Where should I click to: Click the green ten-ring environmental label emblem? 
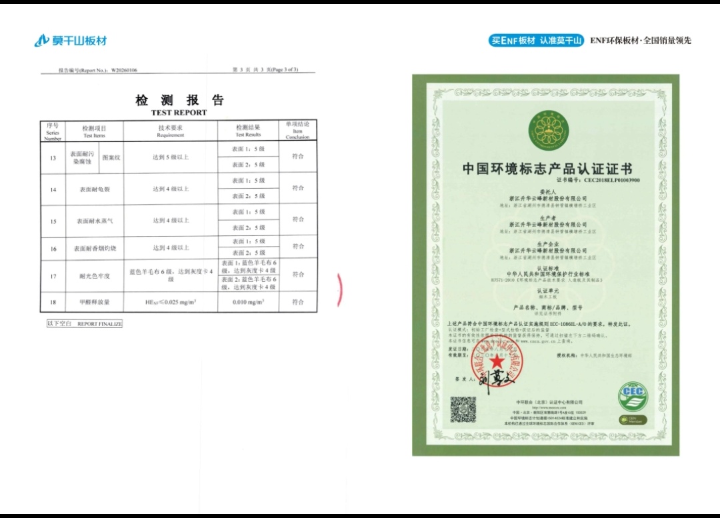[548, 130]
